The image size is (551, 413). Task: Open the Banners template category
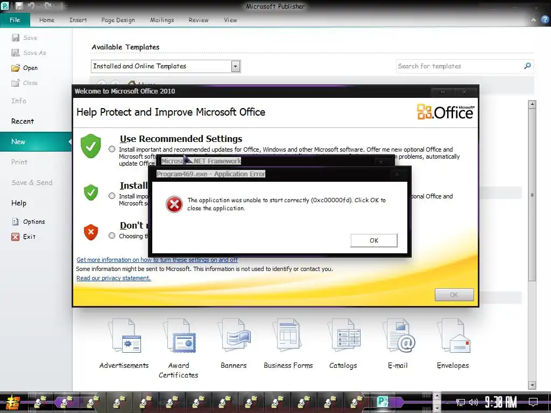tap(234, 344)
